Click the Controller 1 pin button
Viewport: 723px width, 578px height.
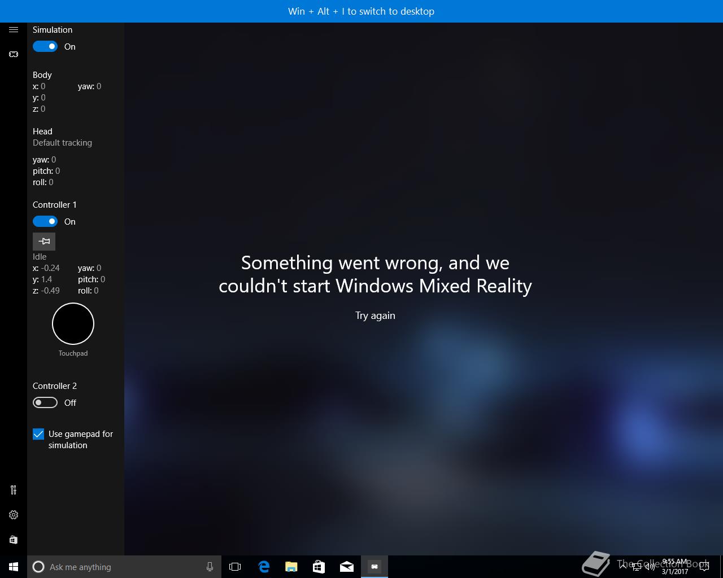(x=44, y=242)
